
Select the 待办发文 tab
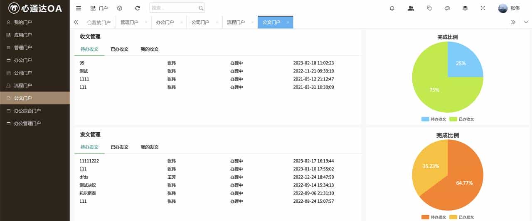(x=89, y=147)
